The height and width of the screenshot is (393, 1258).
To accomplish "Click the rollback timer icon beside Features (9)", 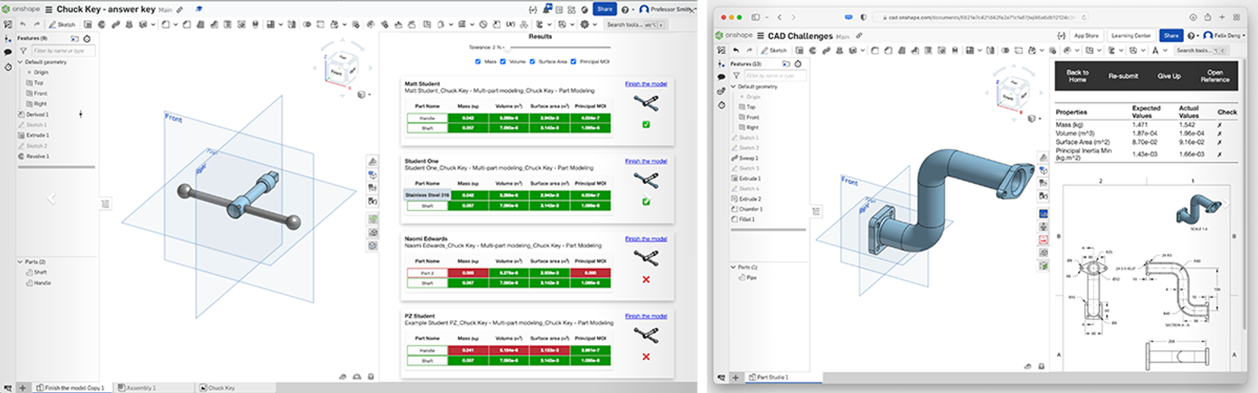I will (87, 38).
